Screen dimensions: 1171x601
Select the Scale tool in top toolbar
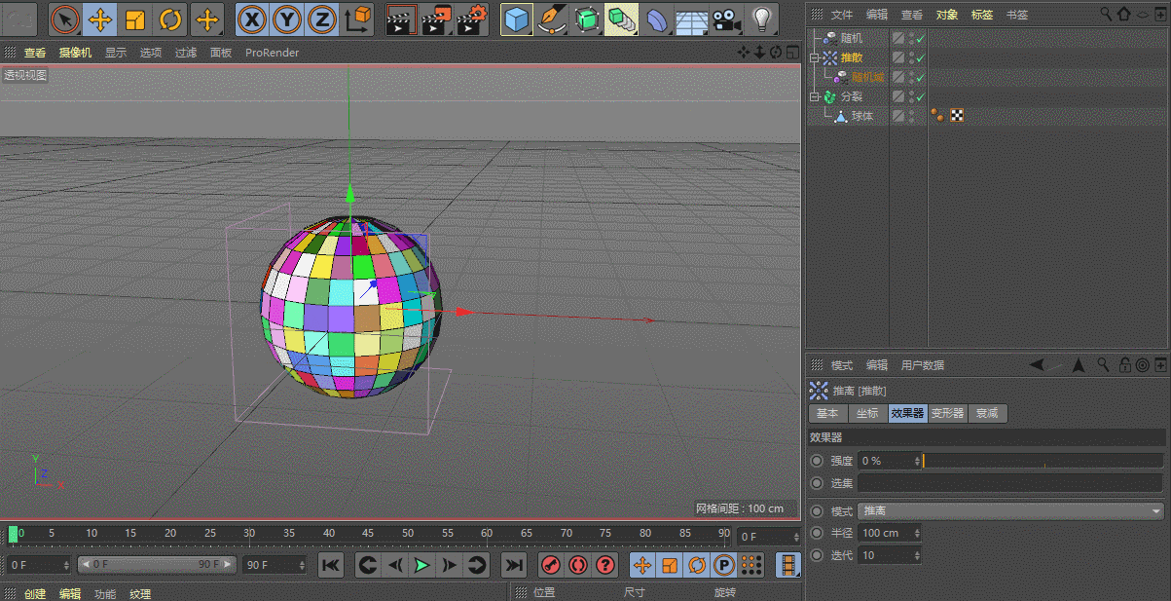(135, 19)
